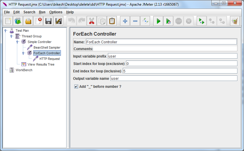
Task: Click the Stop test icon
Action: click(x=179, y=21)
